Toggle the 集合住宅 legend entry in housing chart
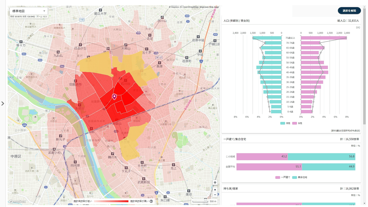 300,177
